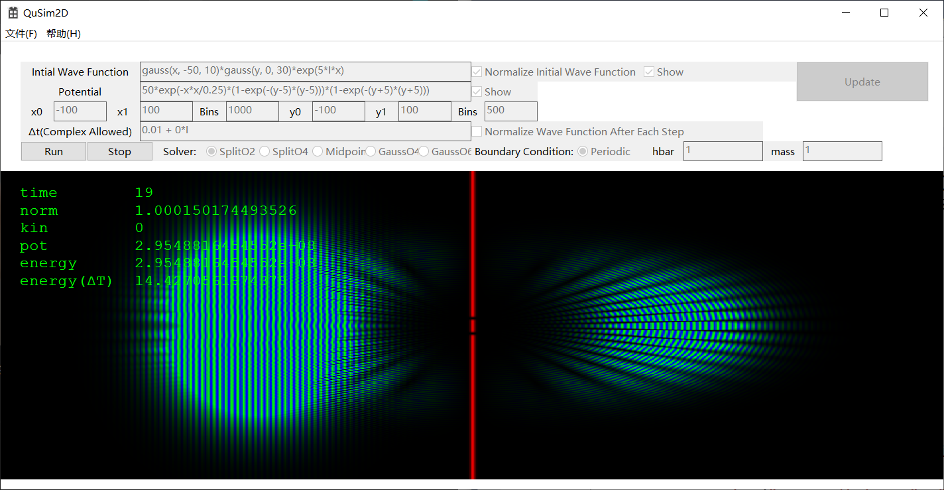Minimize the QuSim2D window
944x490 pixels.
point(845,13)
